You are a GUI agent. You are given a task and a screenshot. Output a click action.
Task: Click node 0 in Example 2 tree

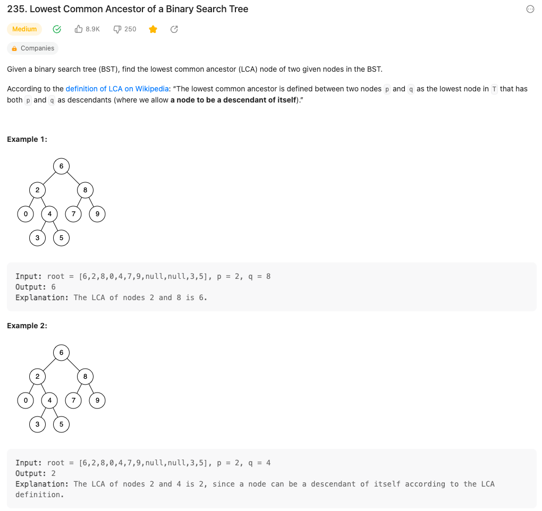pyautogui.click(x=25, y=400)
